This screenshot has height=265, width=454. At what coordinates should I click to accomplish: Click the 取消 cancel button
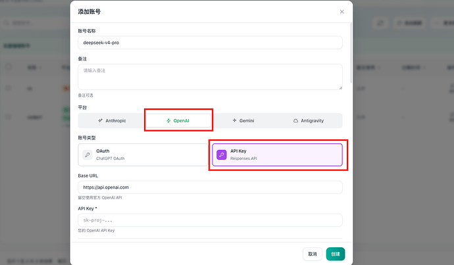pyautogui.click(x=313, y=254)
